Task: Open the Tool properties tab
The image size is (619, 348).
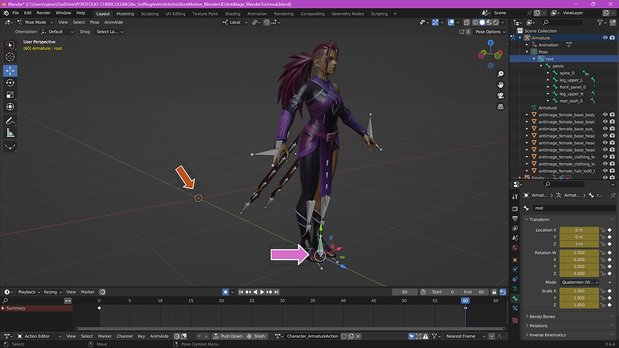Action: pos(515,196)
